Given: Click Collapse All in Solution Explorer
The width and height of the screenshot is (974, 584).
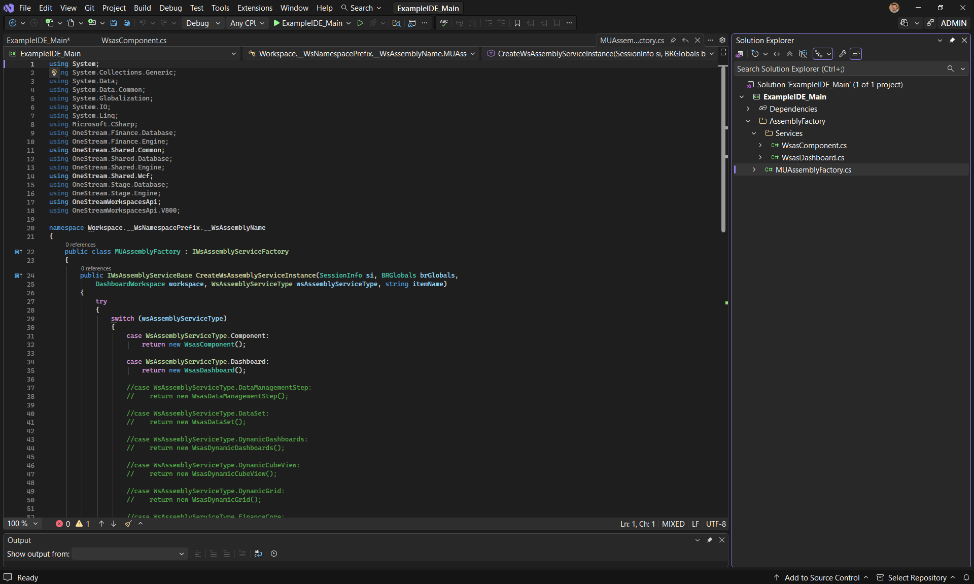Looking at the screenshot, I should point(790,54).
